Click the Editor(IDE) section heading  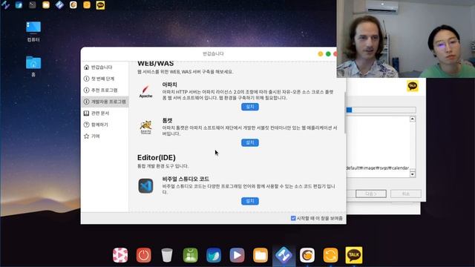(157, 157)
